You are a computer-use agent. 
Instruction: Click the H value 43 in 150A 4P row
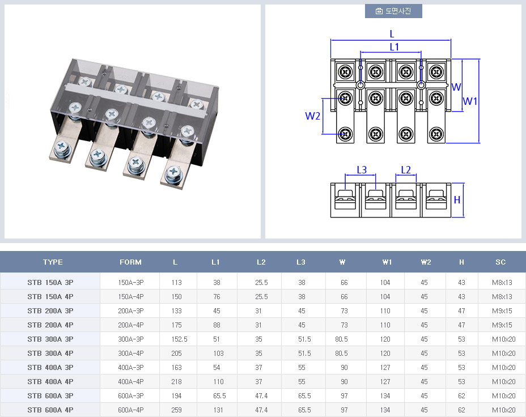tap(461, 297)
